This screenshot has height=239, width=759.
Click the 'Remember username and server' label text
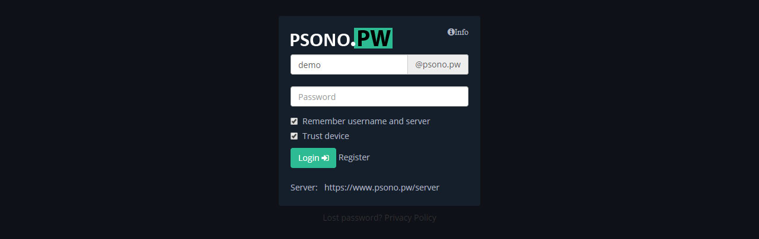366,121
